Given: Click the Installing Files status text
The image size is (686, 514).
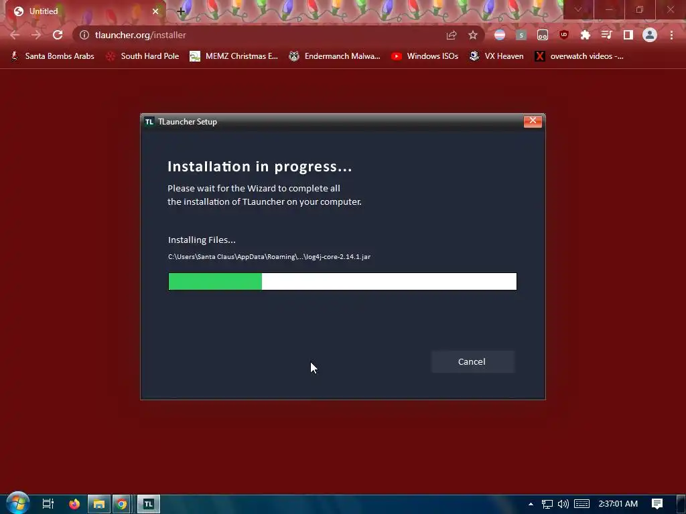Looking at the screenshot, I should tap(202, 240).
